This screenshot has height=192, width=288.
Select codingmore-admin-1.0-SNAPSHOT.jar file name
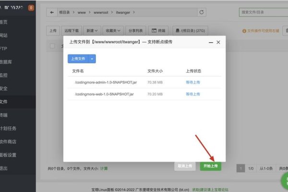pyautogui.click(x=106, y=82)
